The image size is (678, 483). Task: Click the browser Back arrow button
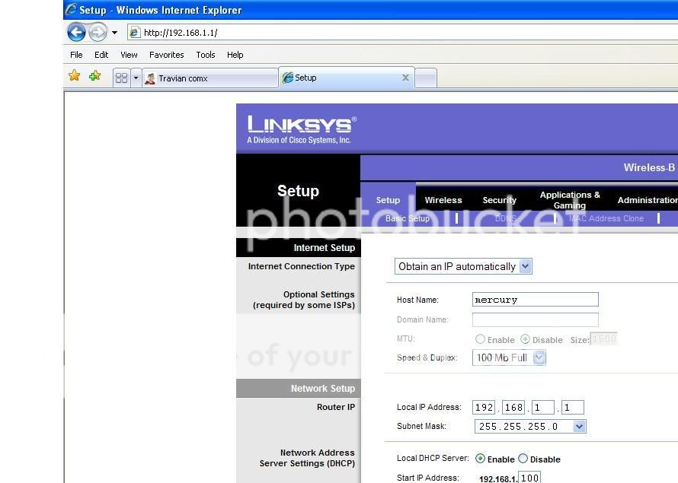pyautogui.click(x=76, y=32)
